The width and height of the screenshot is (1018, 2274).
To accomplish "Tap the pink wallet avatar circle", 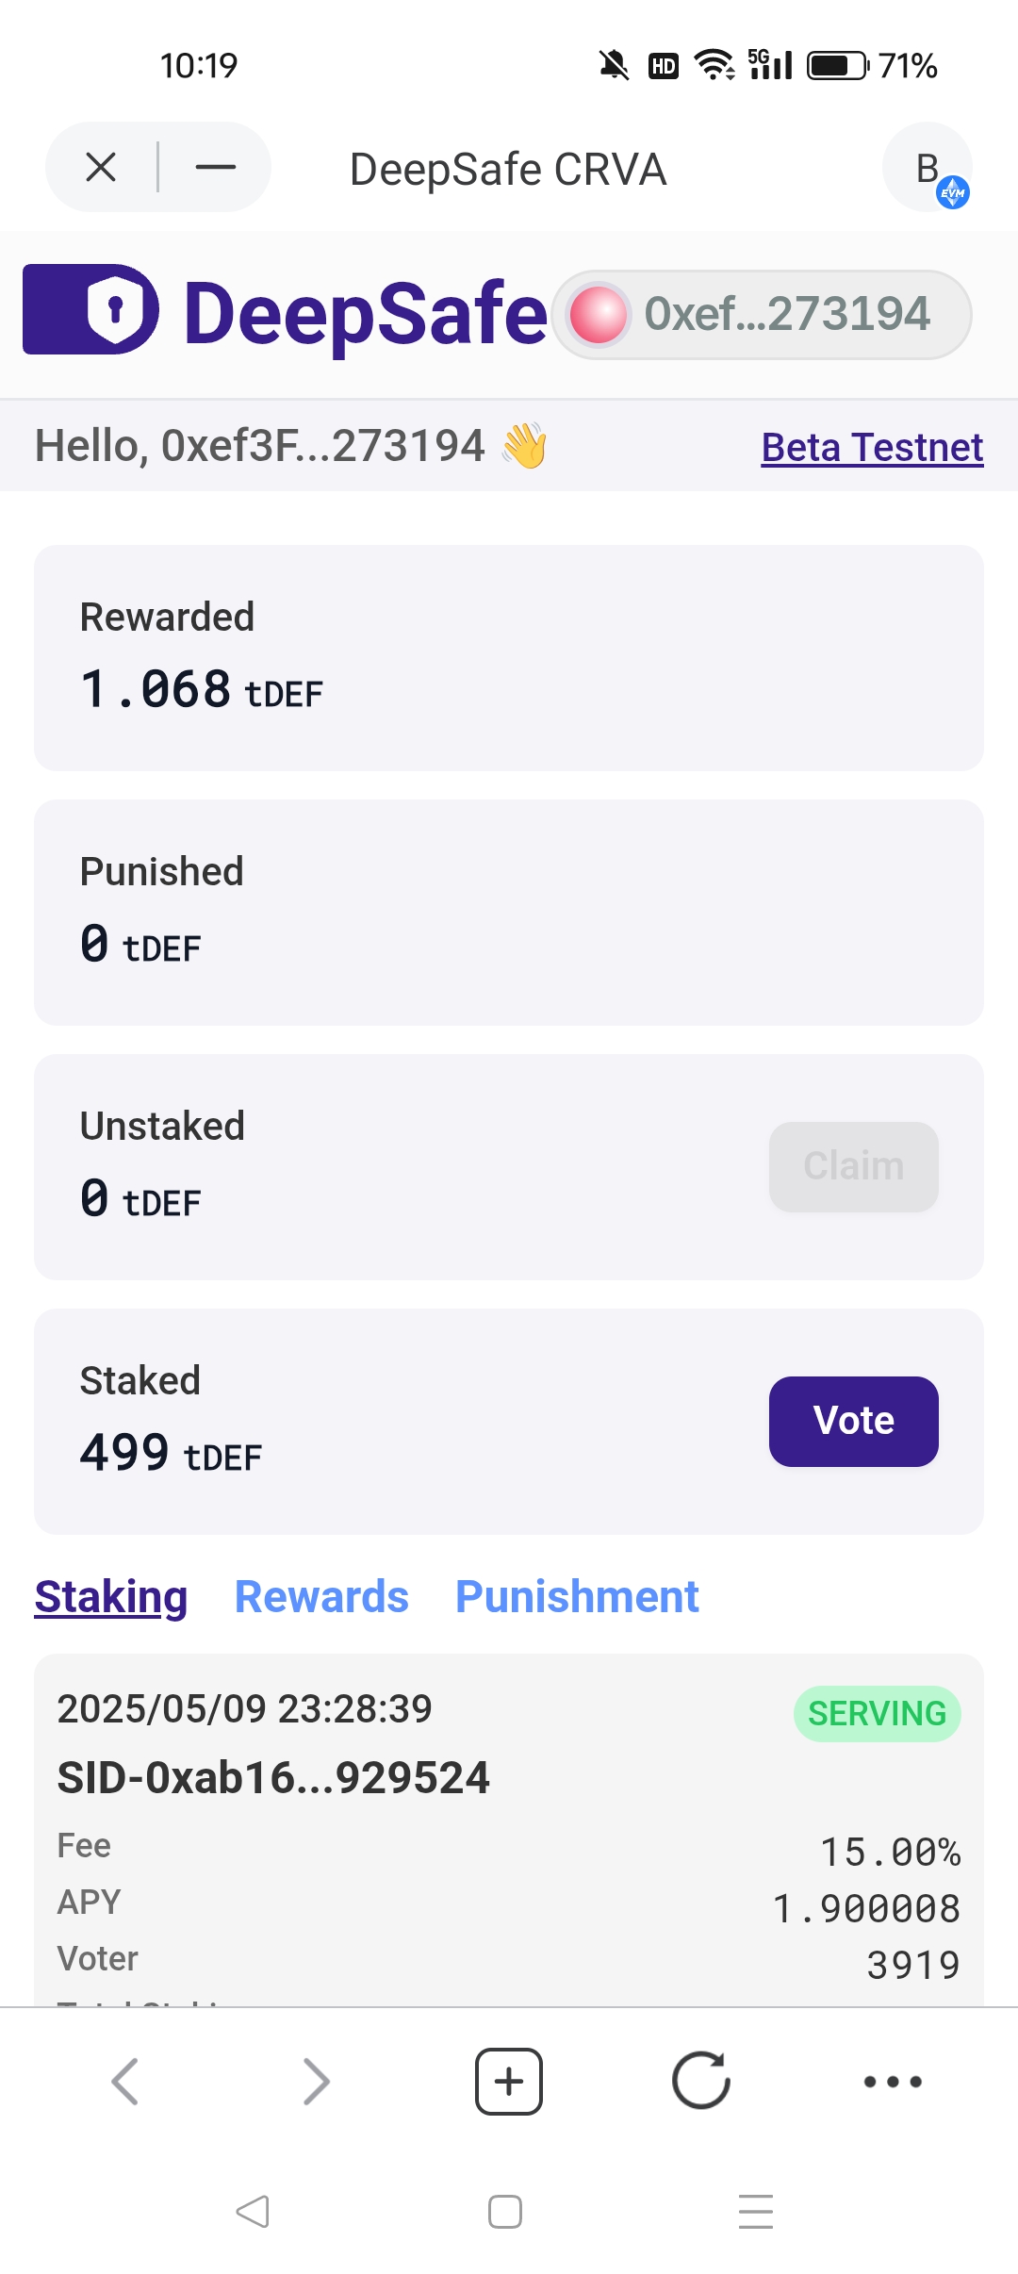I will point(598,314).
